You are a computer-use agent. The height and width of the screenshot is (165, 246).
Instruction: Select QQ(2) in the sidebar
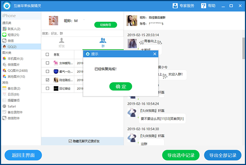coord(21,47)
